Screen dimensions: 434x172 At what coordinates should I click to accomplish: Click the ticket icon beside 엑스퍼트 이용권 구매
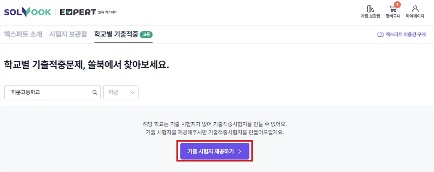(x=381, y=35)
